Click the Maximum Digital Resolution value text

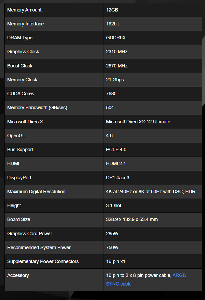151,192
